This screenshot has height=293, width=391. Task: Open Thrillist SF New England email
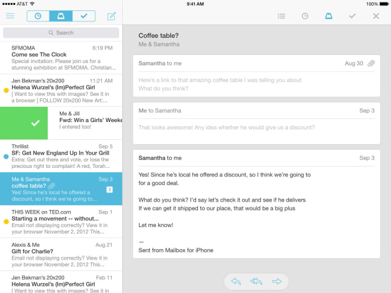click(61, 156)
